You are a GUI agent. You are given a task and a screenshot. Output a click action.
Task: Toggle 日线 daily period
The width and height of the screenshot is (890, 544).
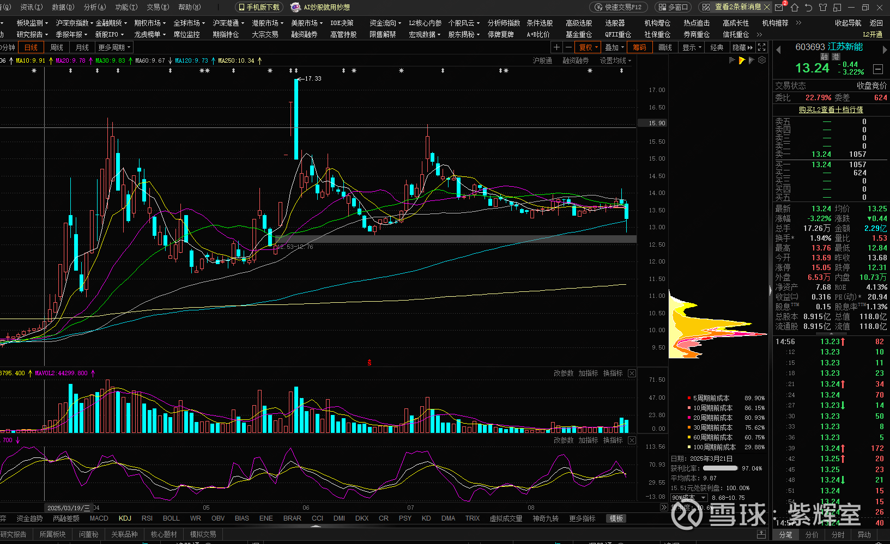31,47
